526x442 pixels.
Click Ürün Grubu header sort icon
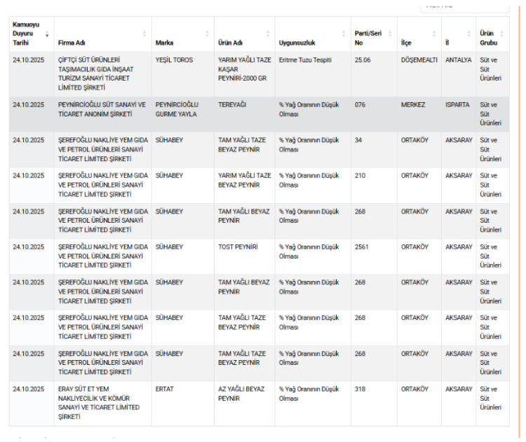coord(503,34)
